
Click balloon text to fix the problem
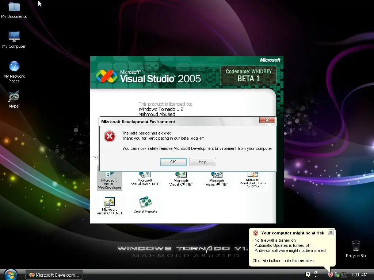tap(283, 261)
